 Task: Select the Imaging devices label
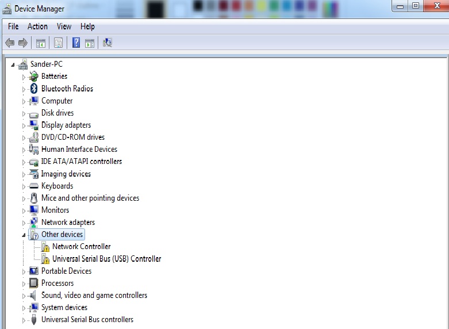pyautogui.click(x=66, y=174)
